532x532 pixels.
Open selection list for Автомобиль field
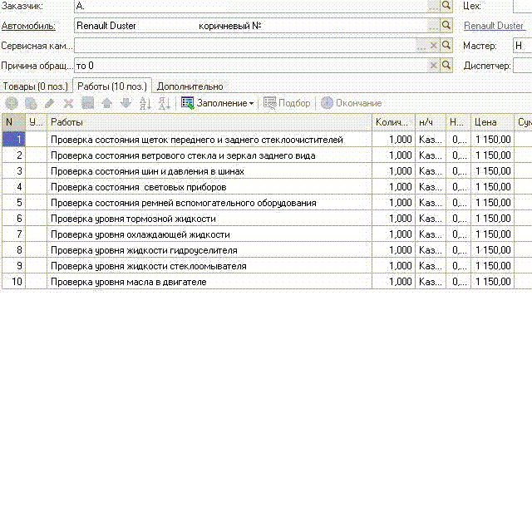433,25
